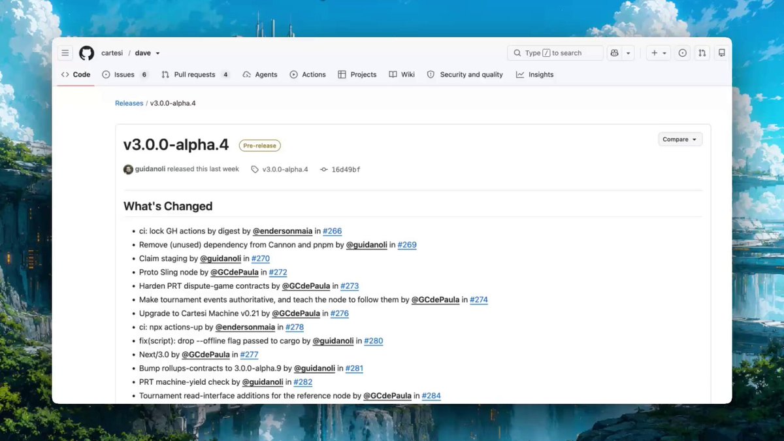Switch to the Actions tab
Viewport: 784px width, 441px height.
[x=308, y=74]
